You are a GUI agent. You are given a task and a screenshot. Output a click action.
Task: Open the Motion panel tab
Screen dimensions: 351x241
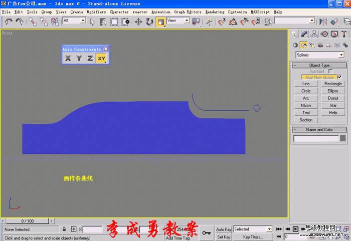pyautogui.click(x=324, y=34)
